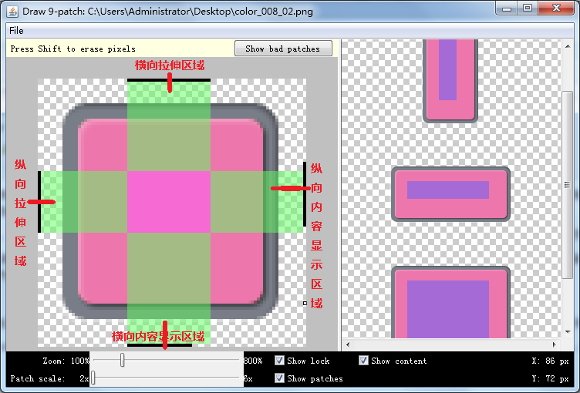Maximize the Draw 9-patch window

click(528, 8)
